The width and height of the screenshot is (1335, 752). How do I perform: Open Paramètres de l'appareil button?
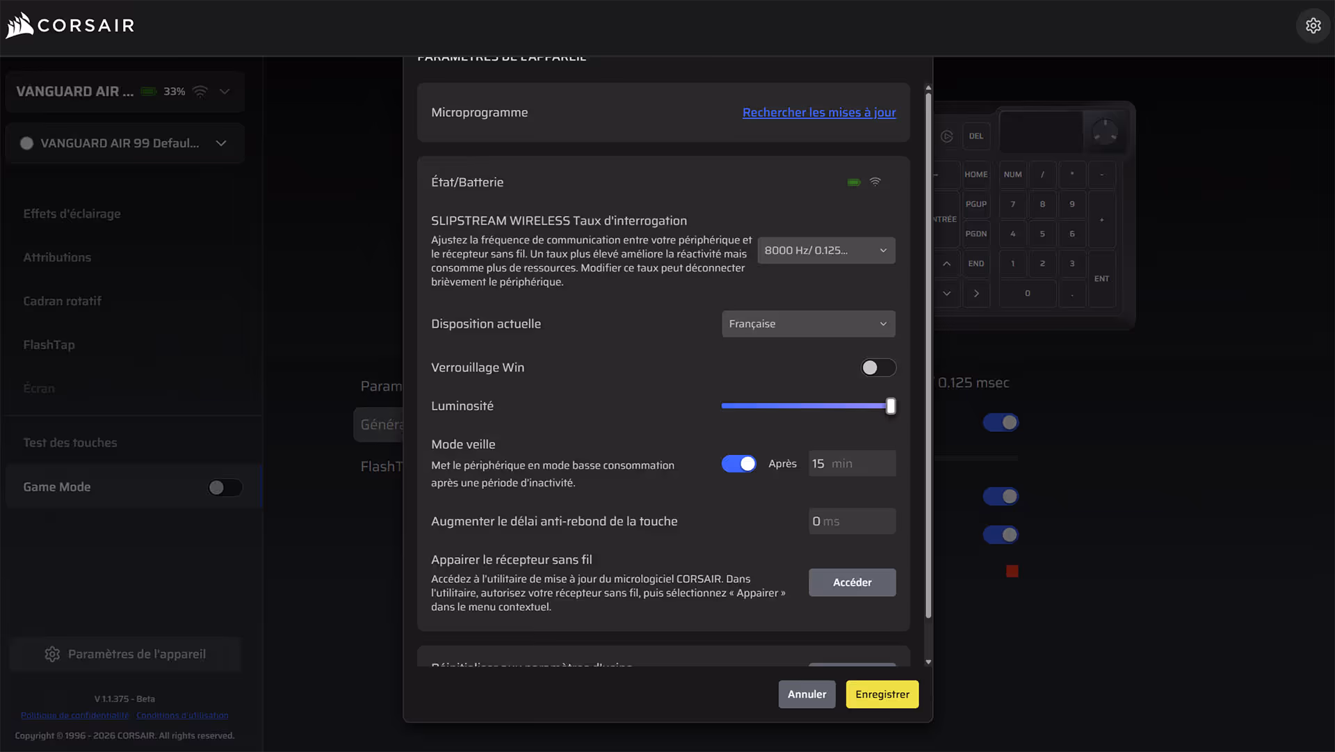point(125,654)
